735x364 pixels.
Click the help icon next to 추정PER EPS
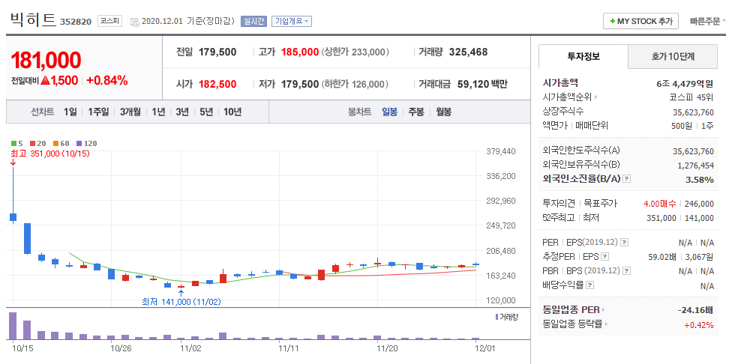606,256
